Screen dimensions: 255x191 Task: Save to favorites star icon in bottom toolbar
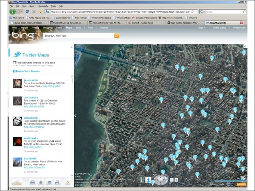point(41,182)
